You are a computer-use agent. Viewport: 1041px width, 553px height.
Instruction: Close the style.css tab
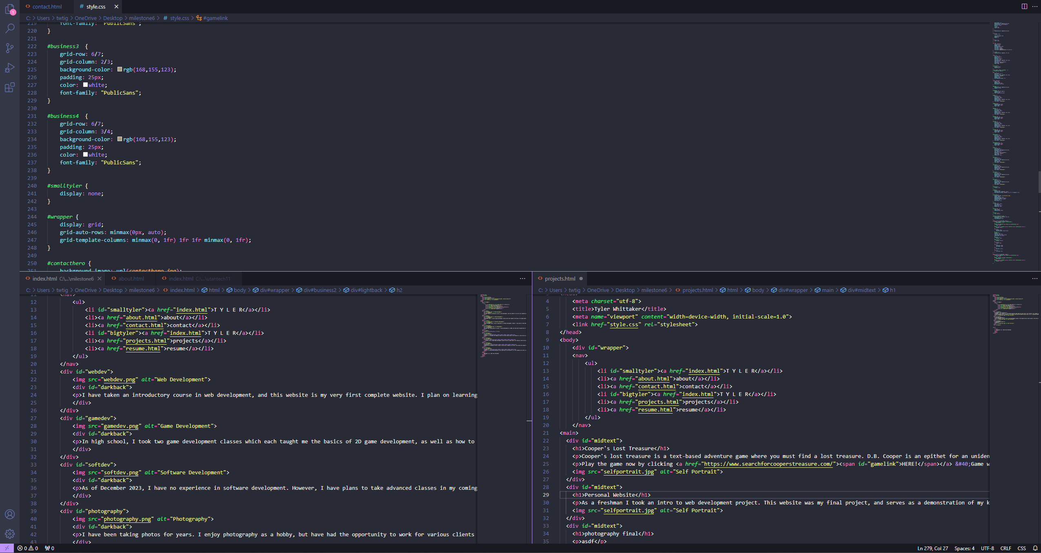116,7
